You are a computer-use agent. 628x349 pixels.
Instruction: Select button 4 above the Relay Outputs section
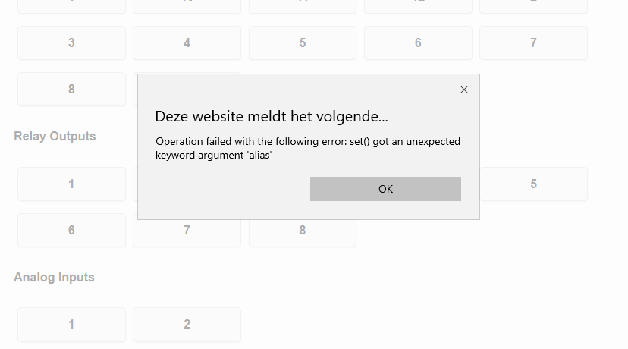pyautogui.click(x=187, y=42)
